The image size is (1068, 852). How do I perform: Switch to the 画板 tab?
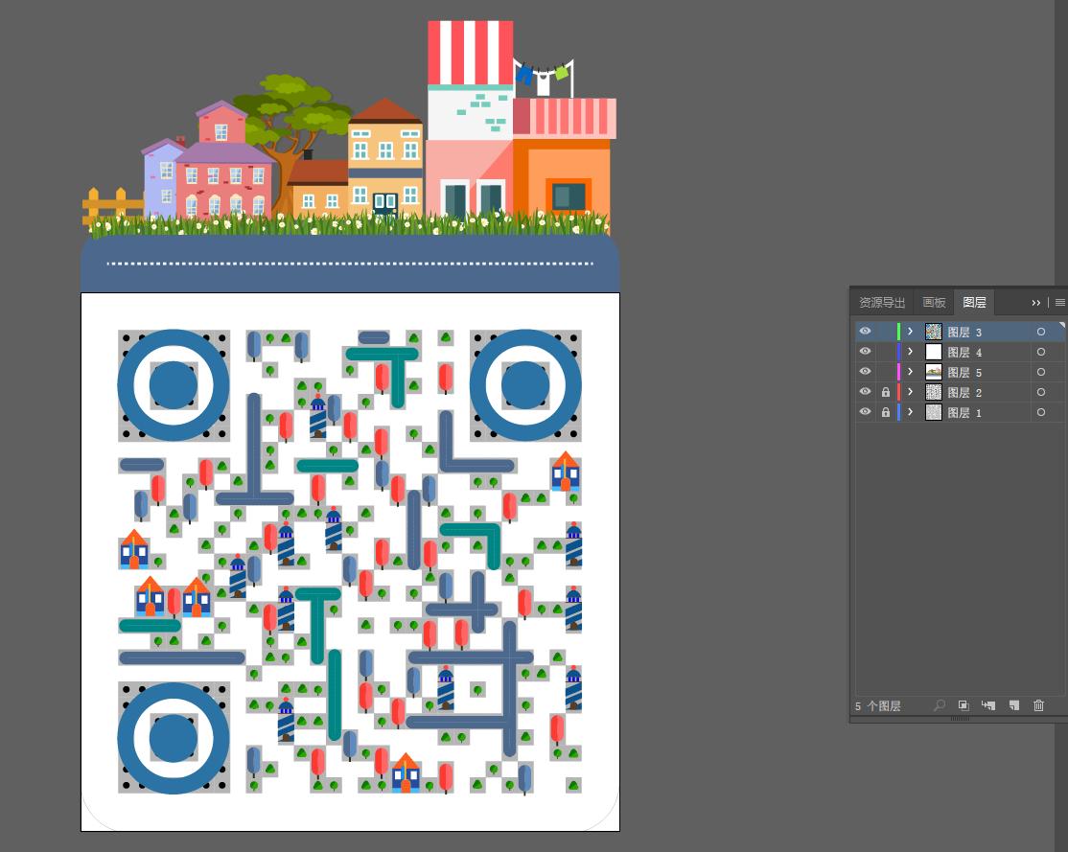pos(934,303)
